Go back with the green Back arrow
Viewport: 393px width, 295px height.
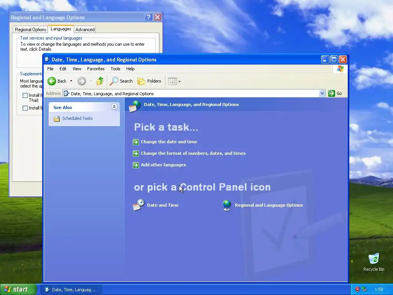(52, 81)
